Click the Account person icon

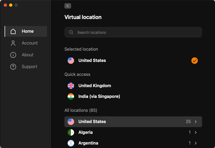(13, 43)
